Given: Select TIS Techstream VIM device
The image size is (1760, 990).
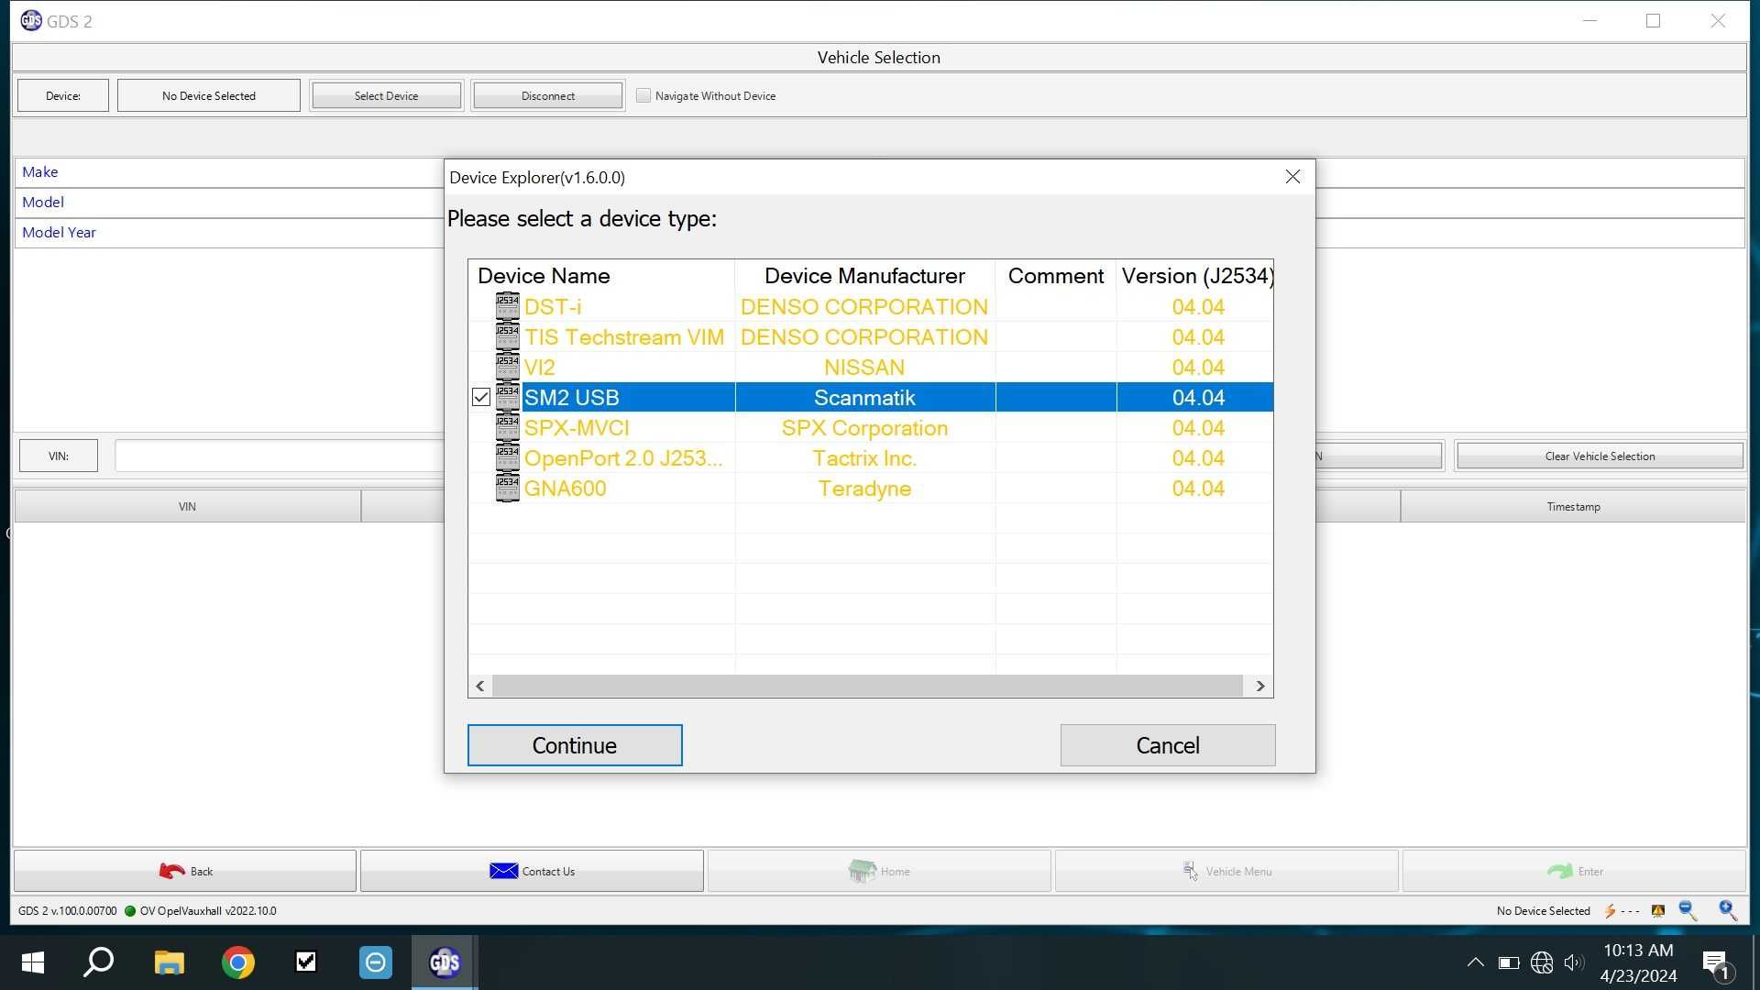Looking at the screenshot, I should click(x=623, y=336).
